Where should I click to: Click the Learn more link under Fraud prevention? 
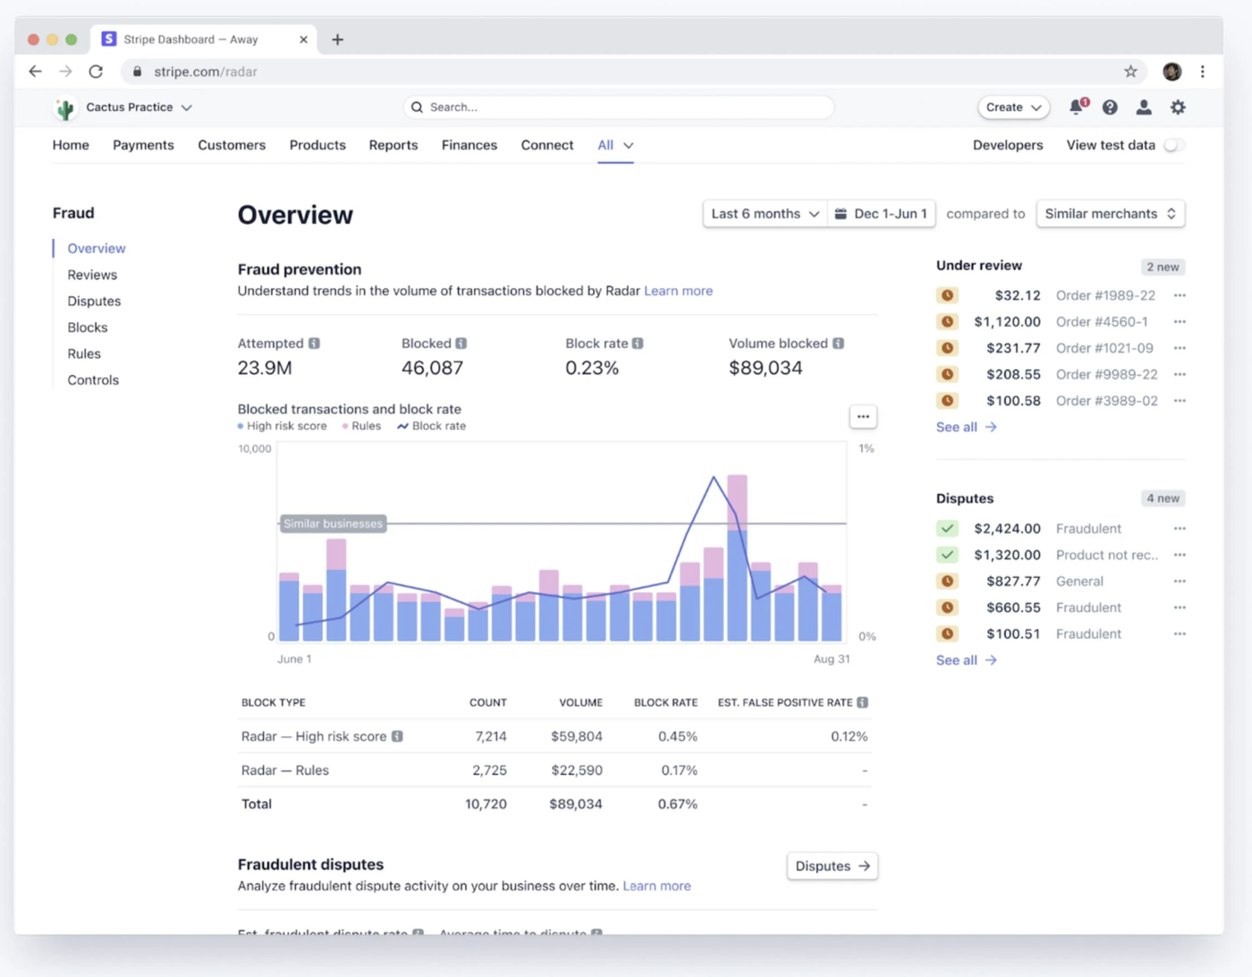click(678, 291)
